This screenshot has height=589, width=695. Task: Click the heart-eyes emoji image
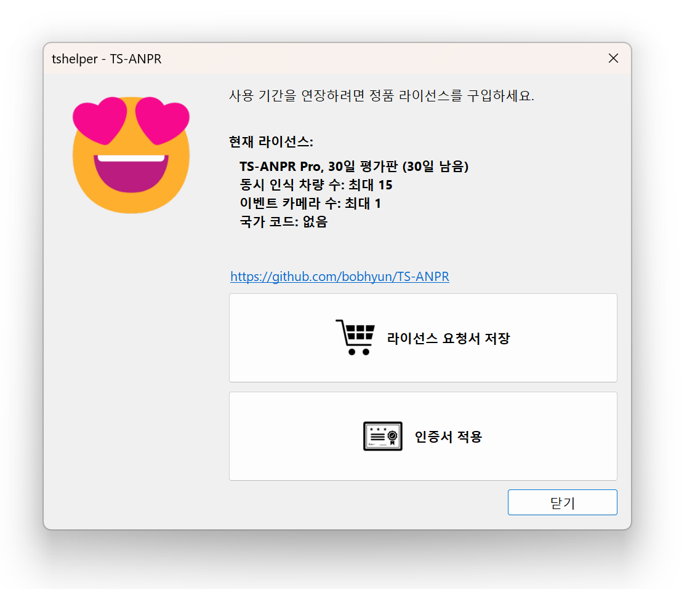click(131, 155)
